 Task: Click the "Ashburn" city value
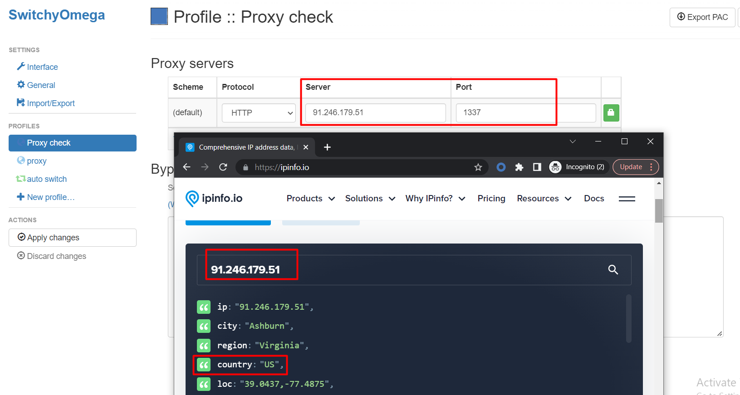click(267, 326)
